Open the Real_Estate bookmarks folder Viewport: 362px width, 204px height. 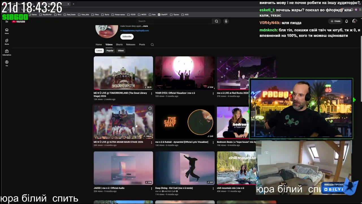69,14
